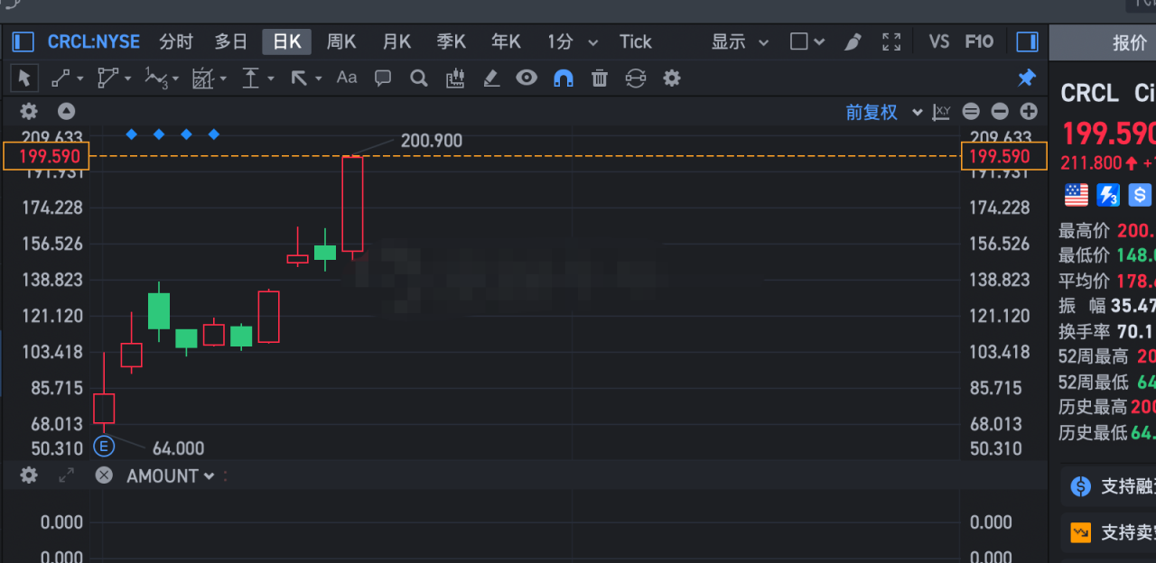Open drawing toolbar settings gear
This screenshot has height=563, width=1156.
(x=672, y=78)
